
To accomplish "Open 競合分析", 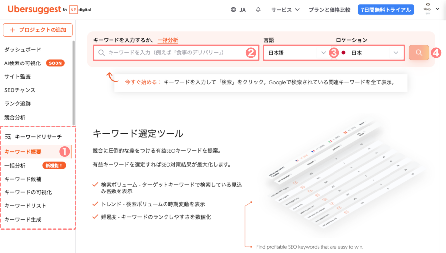I will (x=15, y=117).
